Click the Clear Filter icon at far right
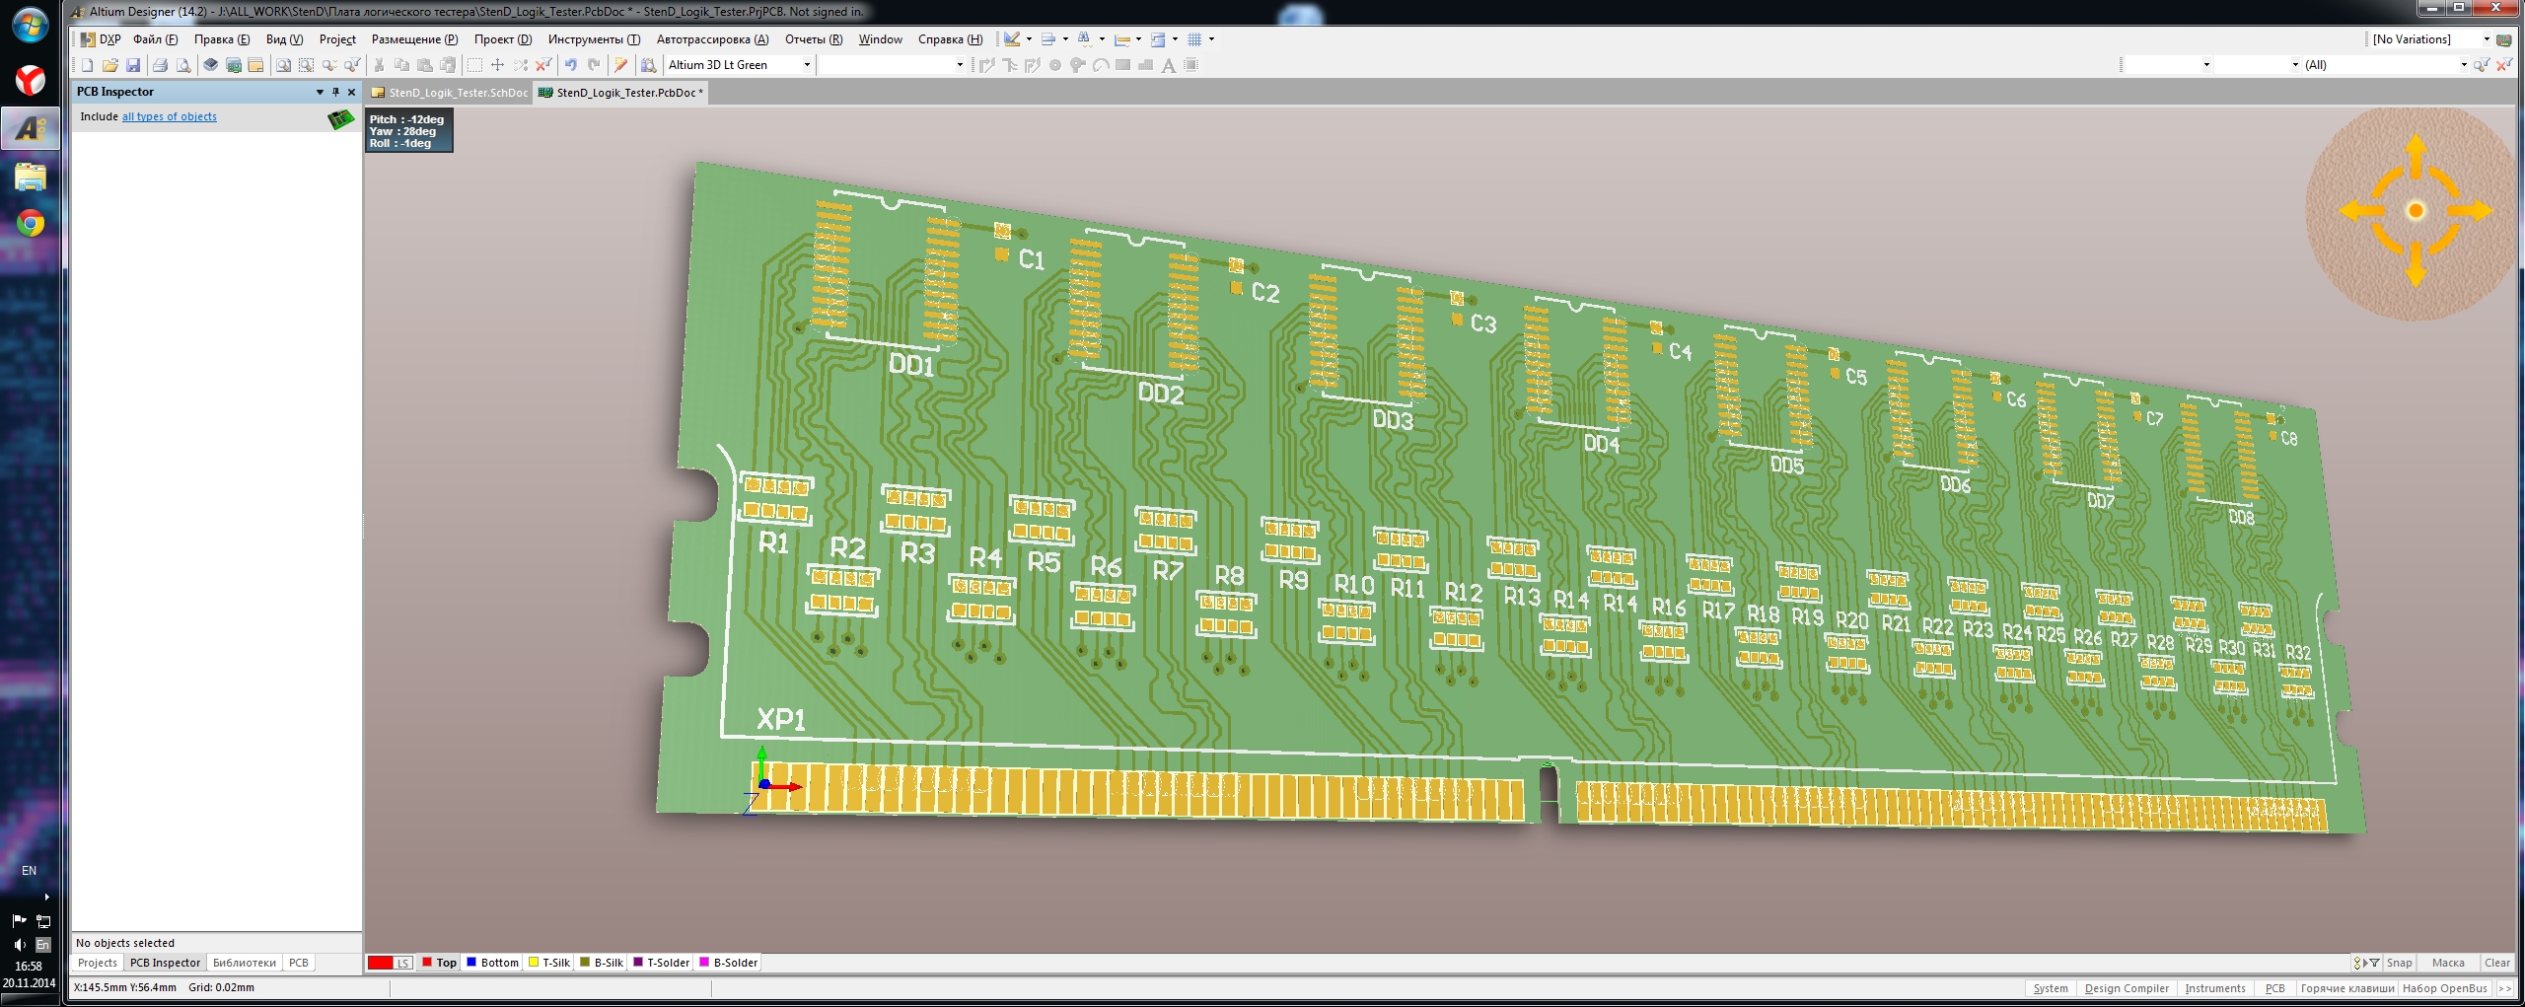The height and width of the screenshot is (1007, 2525). pos(2503,65)
